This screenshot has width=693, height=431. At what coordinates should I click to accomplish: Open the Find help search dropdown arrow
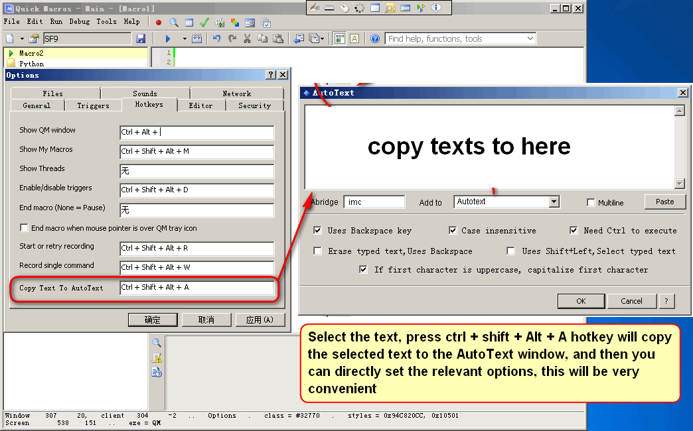coord(530,39)
